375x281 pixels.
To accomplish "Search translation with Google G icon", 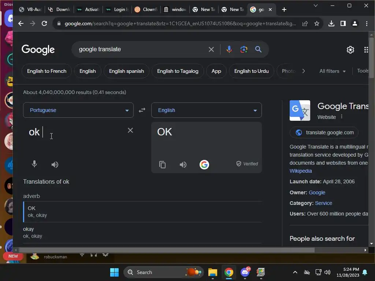I will coord(204,164).
